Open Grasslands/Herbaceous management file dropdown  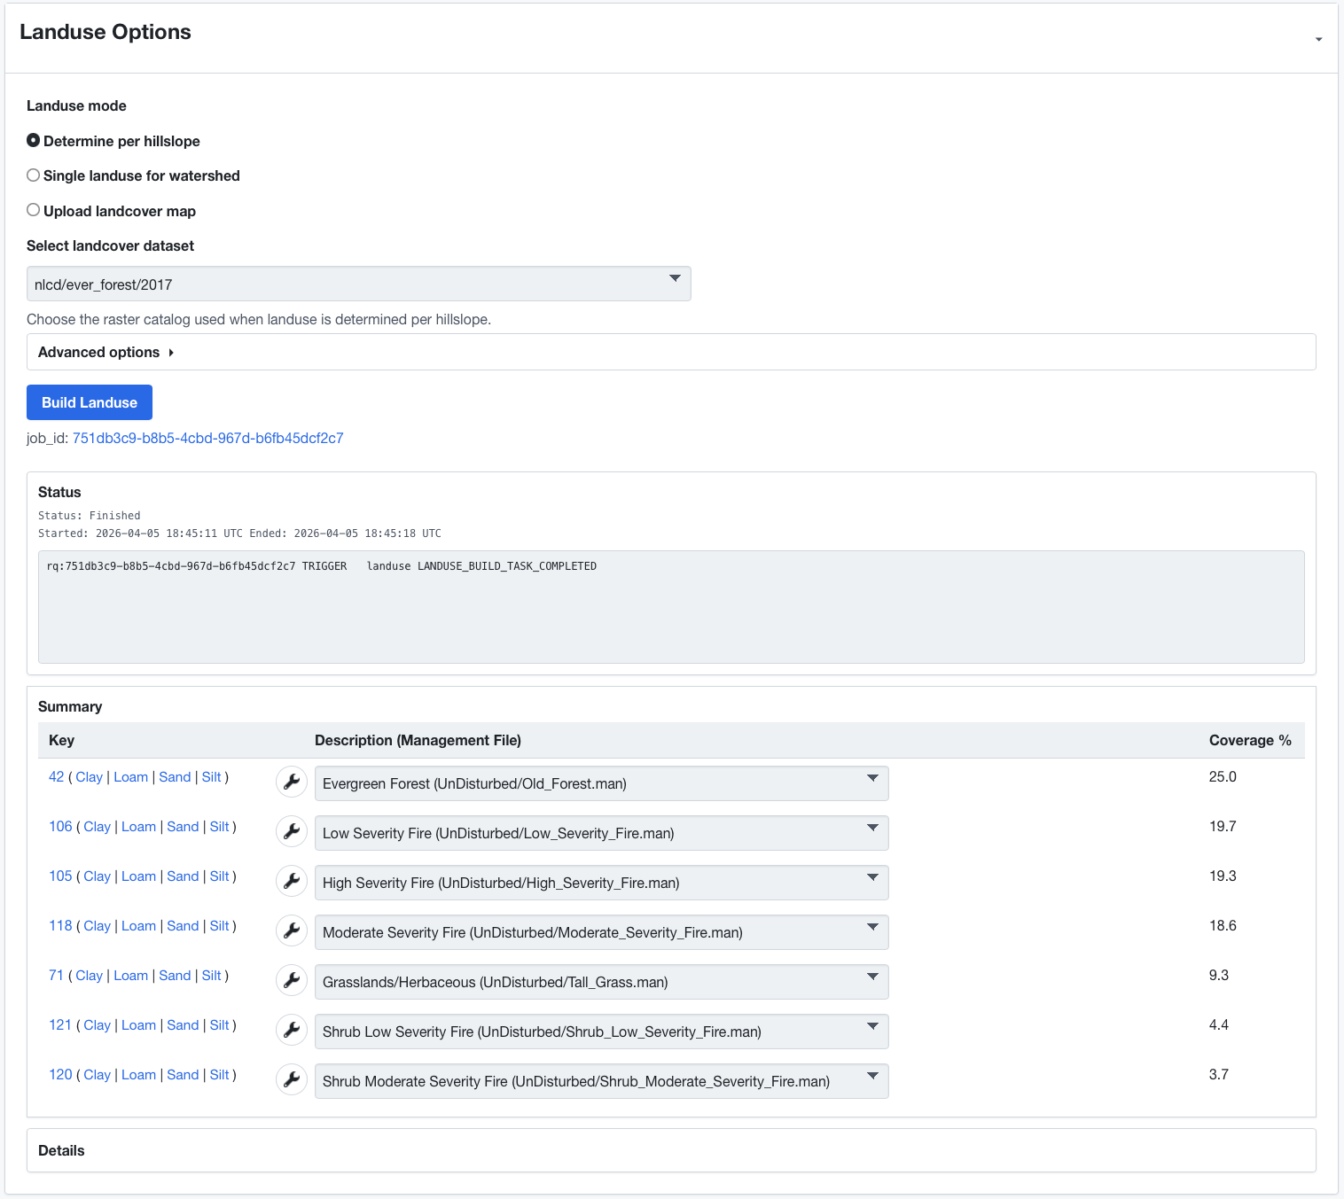click(601, 982)
